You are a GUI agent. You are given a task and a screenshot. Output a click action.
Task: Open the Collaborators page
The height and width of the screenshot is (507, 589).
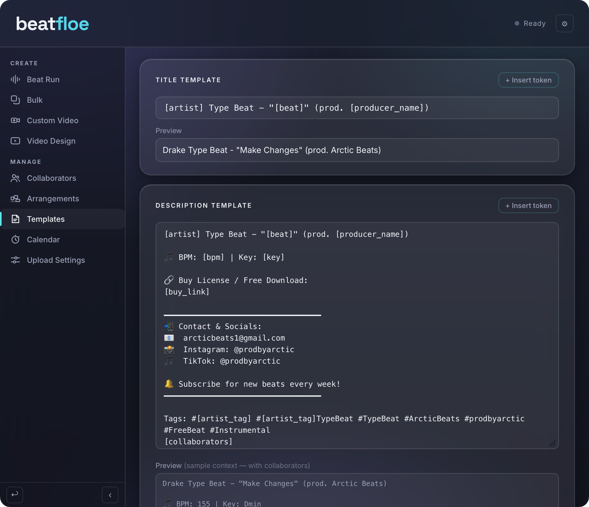point(63,178)
